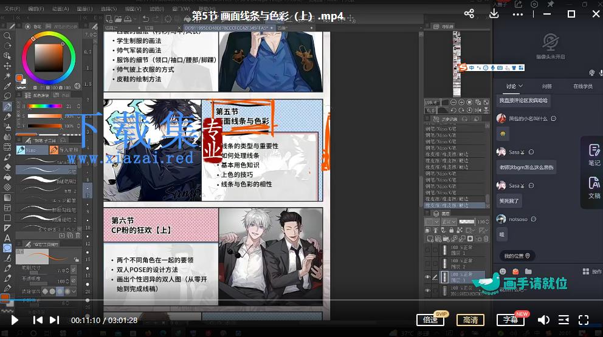Screen dimensions: 603x337
Task: Open the 文件(F) menu
Action: point(12,9)
